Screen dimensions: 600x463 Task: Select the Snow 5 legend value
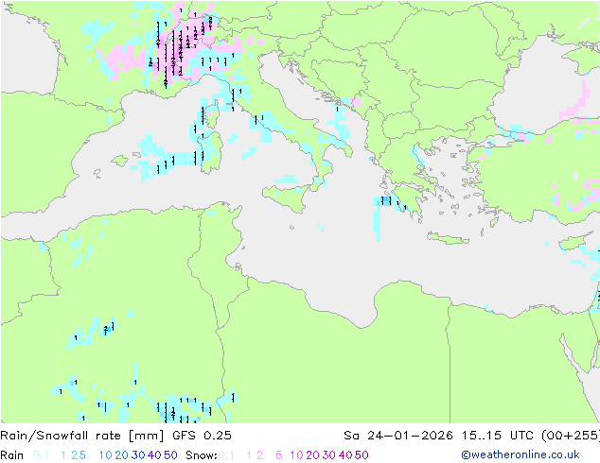(278, 455)
